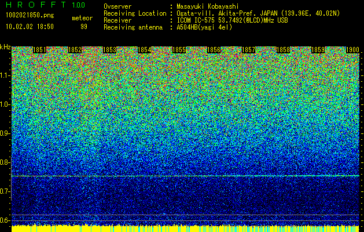This screenshot has height=232, width=364.
Task: Click observer name Masayuki Kobayashi
Action: coord(208,6)
